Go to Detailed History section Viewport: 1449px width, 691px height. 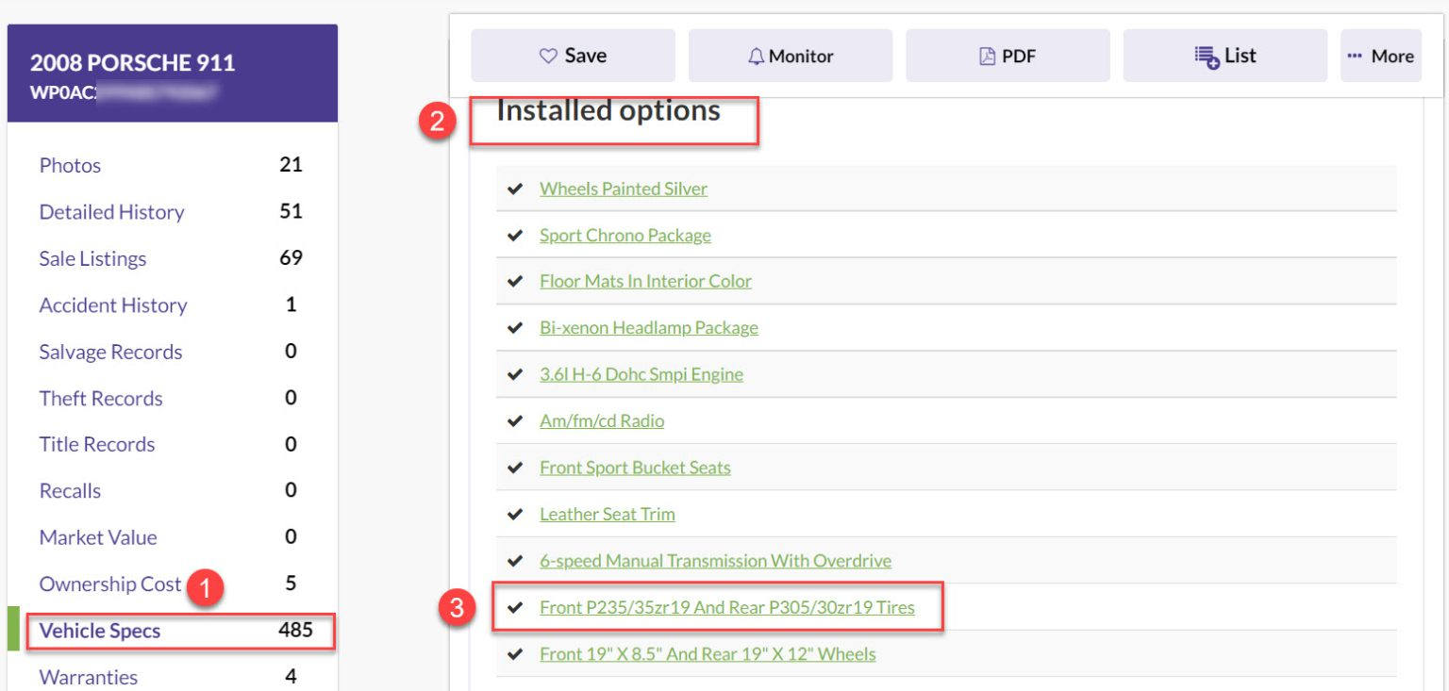pos(111,212)
